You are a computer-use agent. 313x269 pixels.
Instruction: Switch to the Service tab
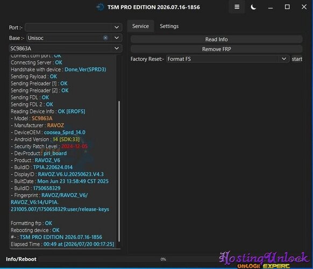point(140,26)
